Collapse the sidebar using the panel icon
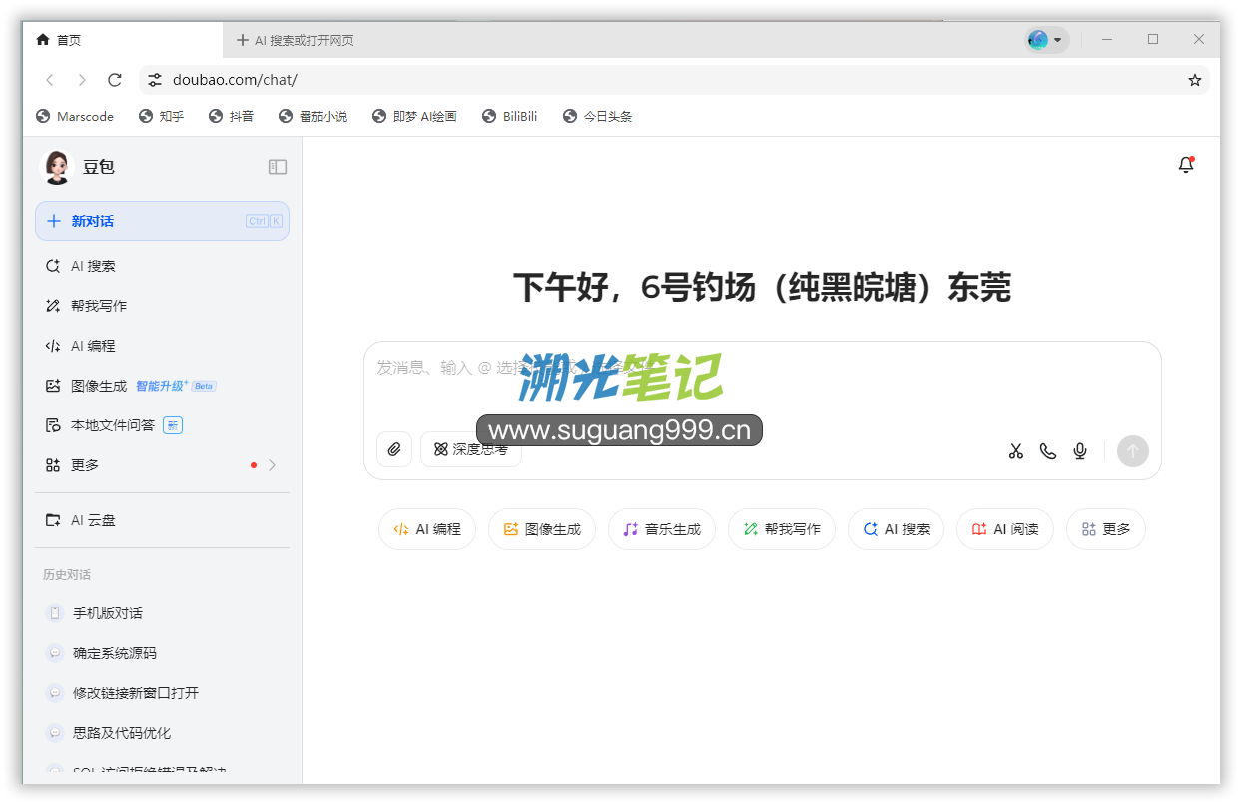 point(278,167)
